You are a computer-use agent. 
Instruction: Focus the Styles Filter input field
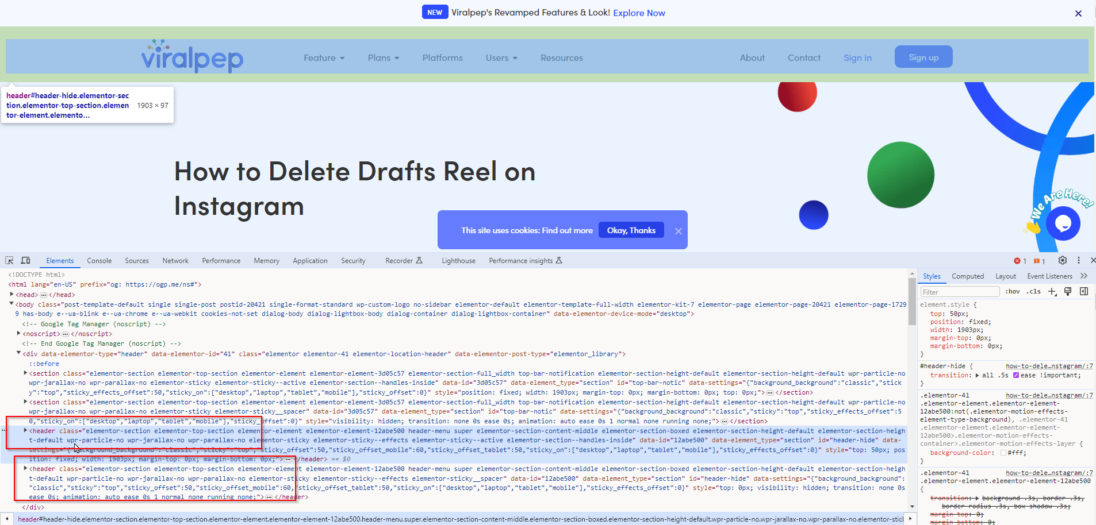click(x=959, y=292)
